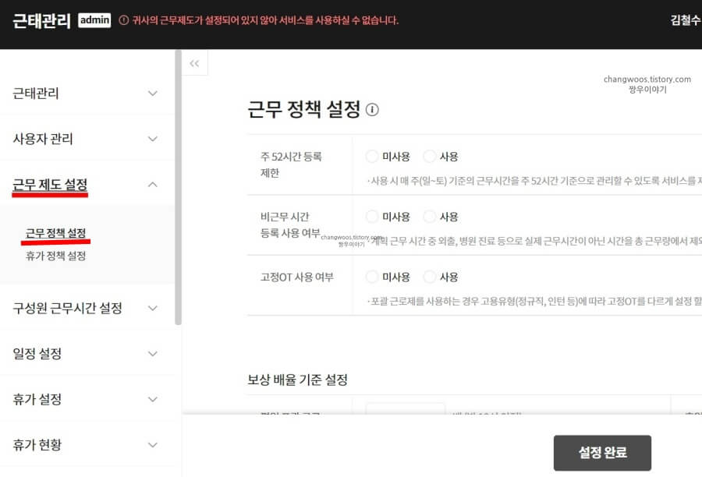Image resolution: width=702 pixels, height=477 pixels.
Task: Expand the 사용자 관리 section chevron
Action: click(x=153, y=139)
